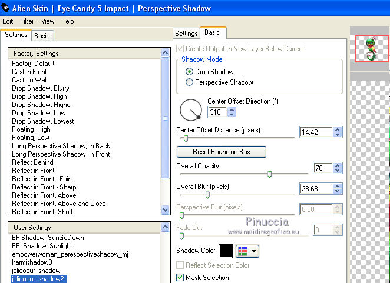Select Long Perspective Shadow, in Front

tap(61, 154)
